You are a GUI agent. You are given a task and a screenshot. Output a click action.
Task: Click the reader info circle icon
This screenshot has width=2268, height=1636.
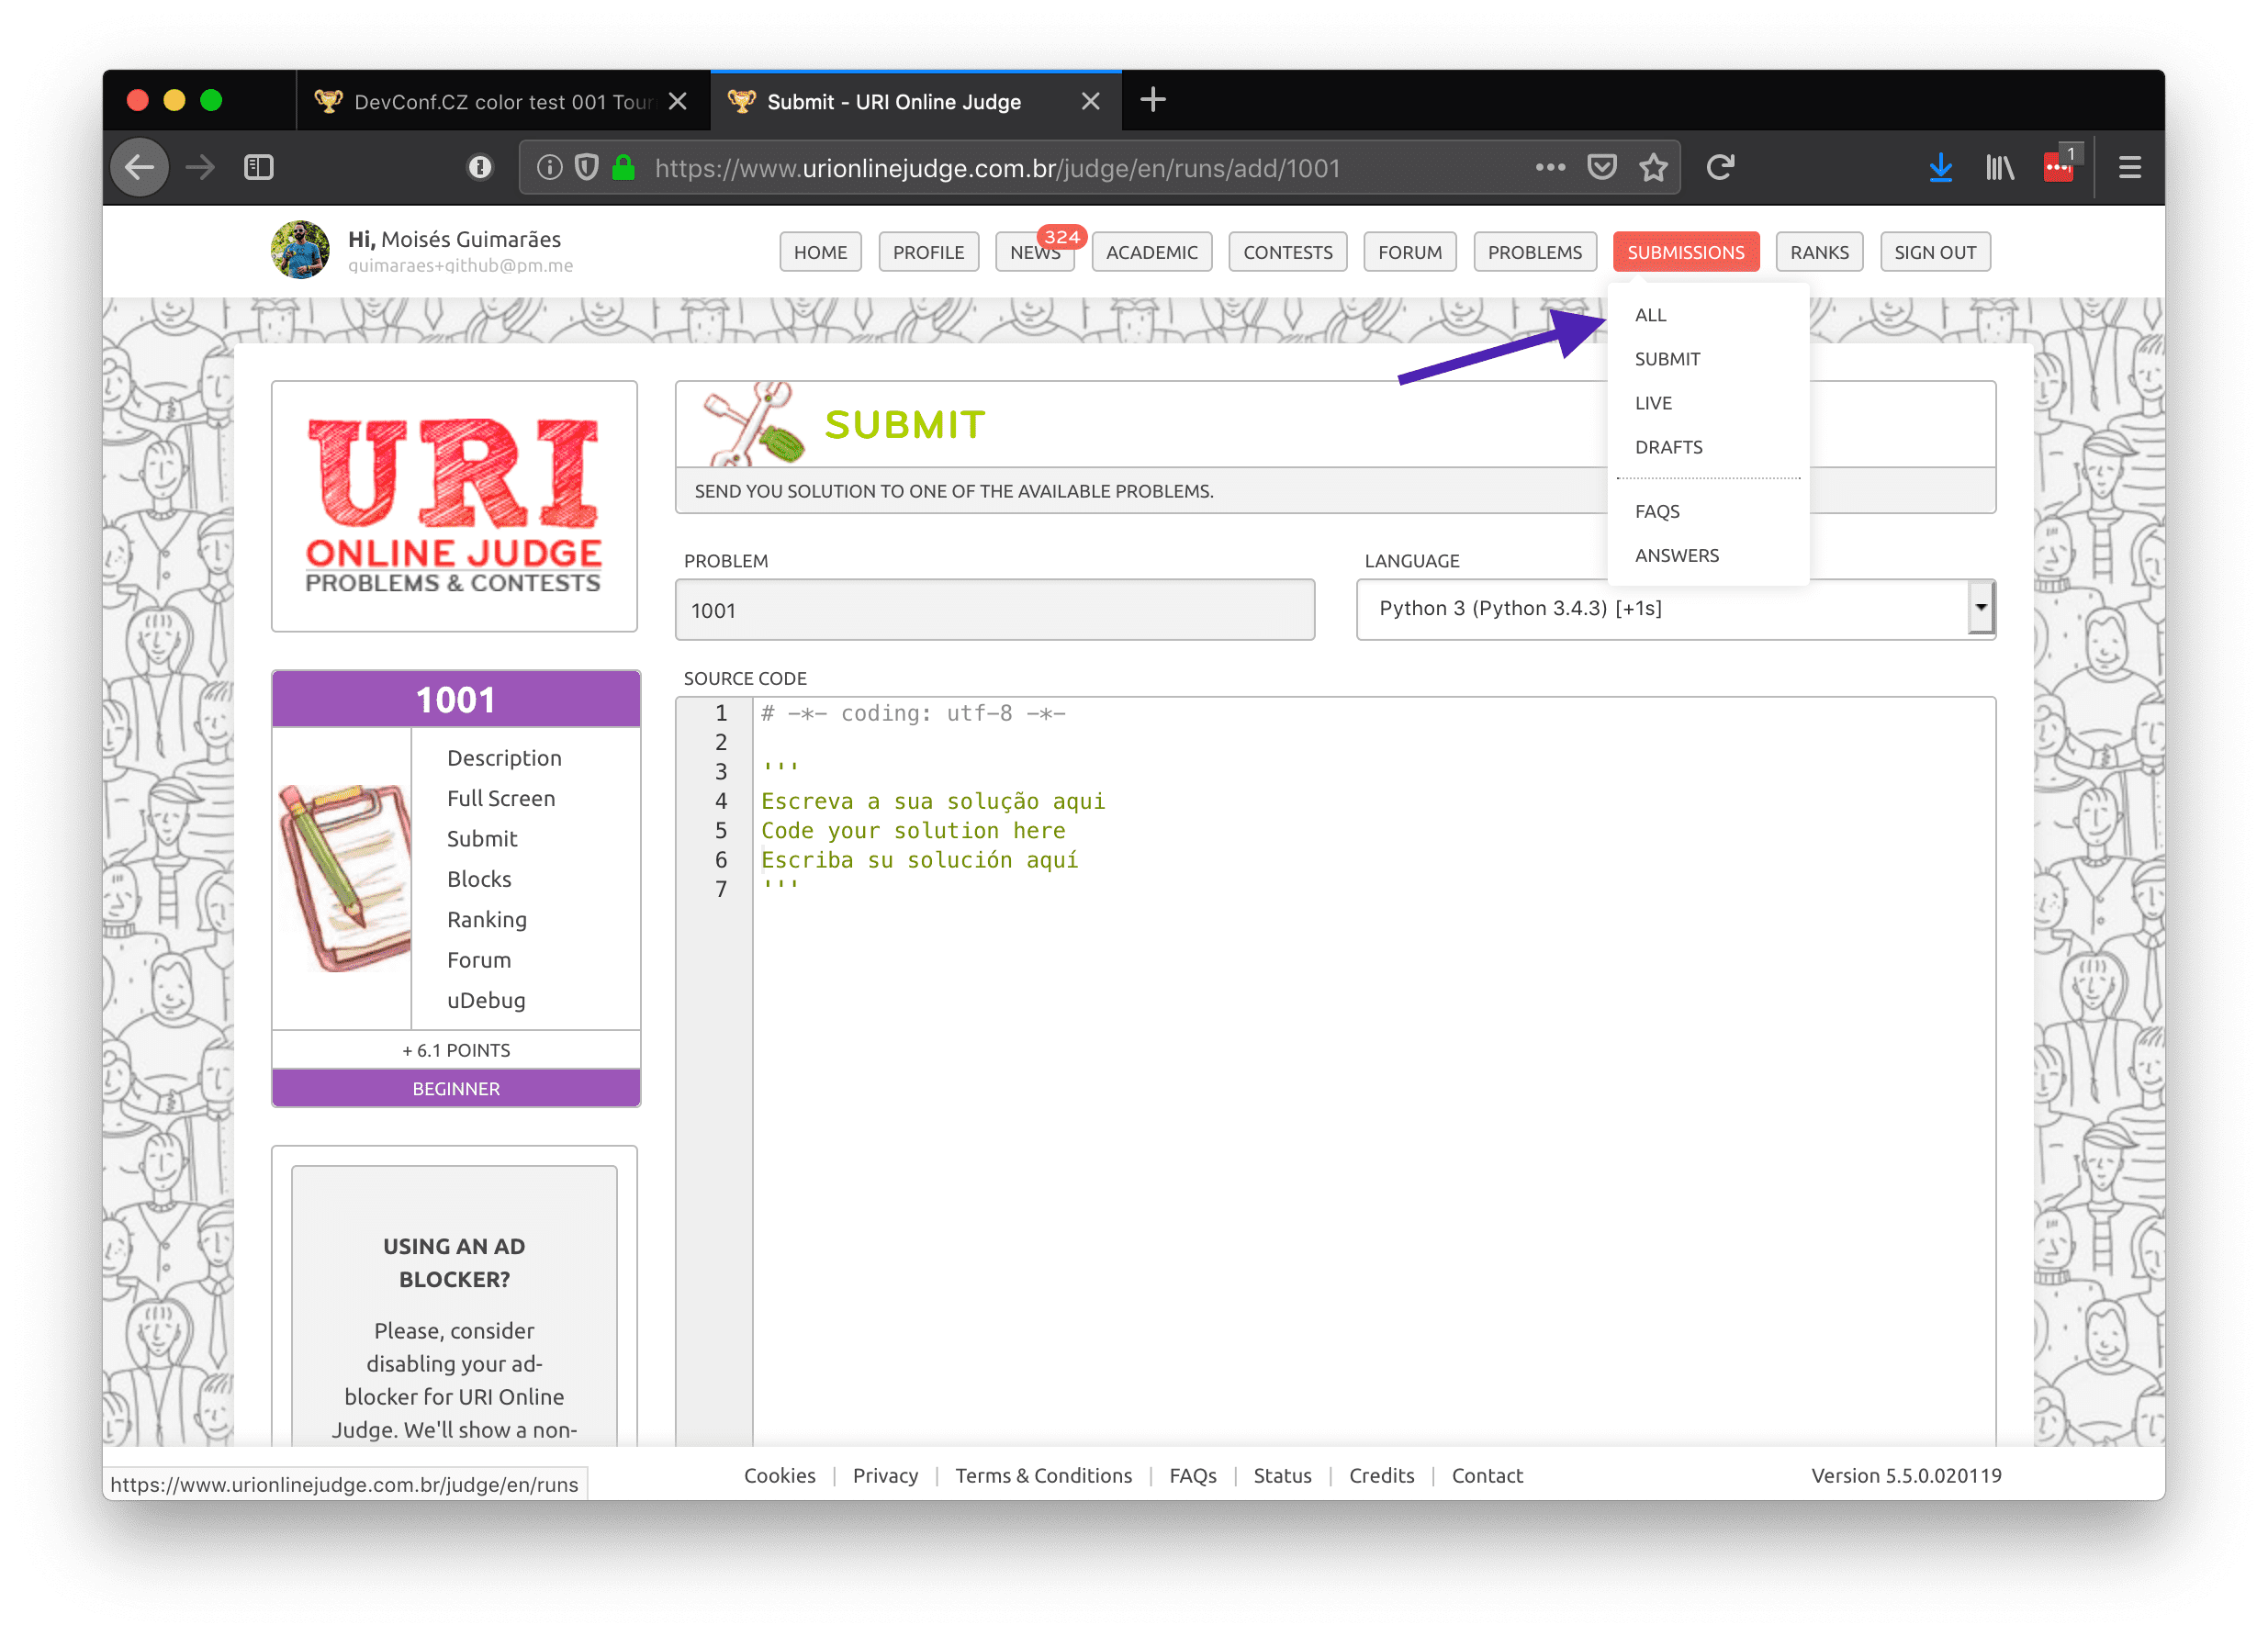(480, 167)
